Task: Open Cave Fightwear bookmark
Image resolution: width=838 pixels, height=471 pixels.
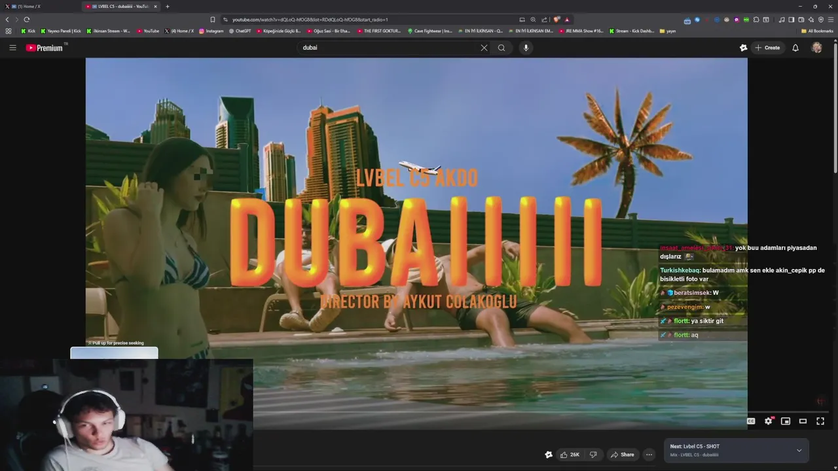Action: (429, 31)
